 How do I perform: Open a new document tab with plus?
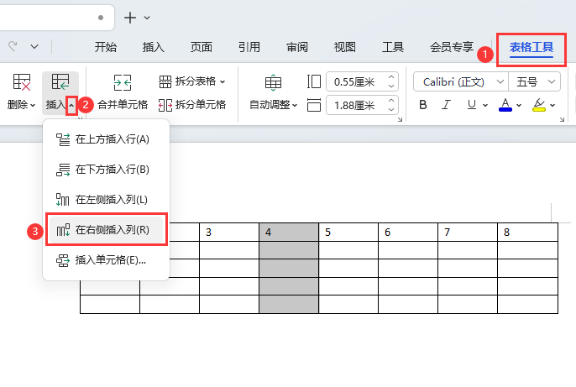click(x=130, y=18)
